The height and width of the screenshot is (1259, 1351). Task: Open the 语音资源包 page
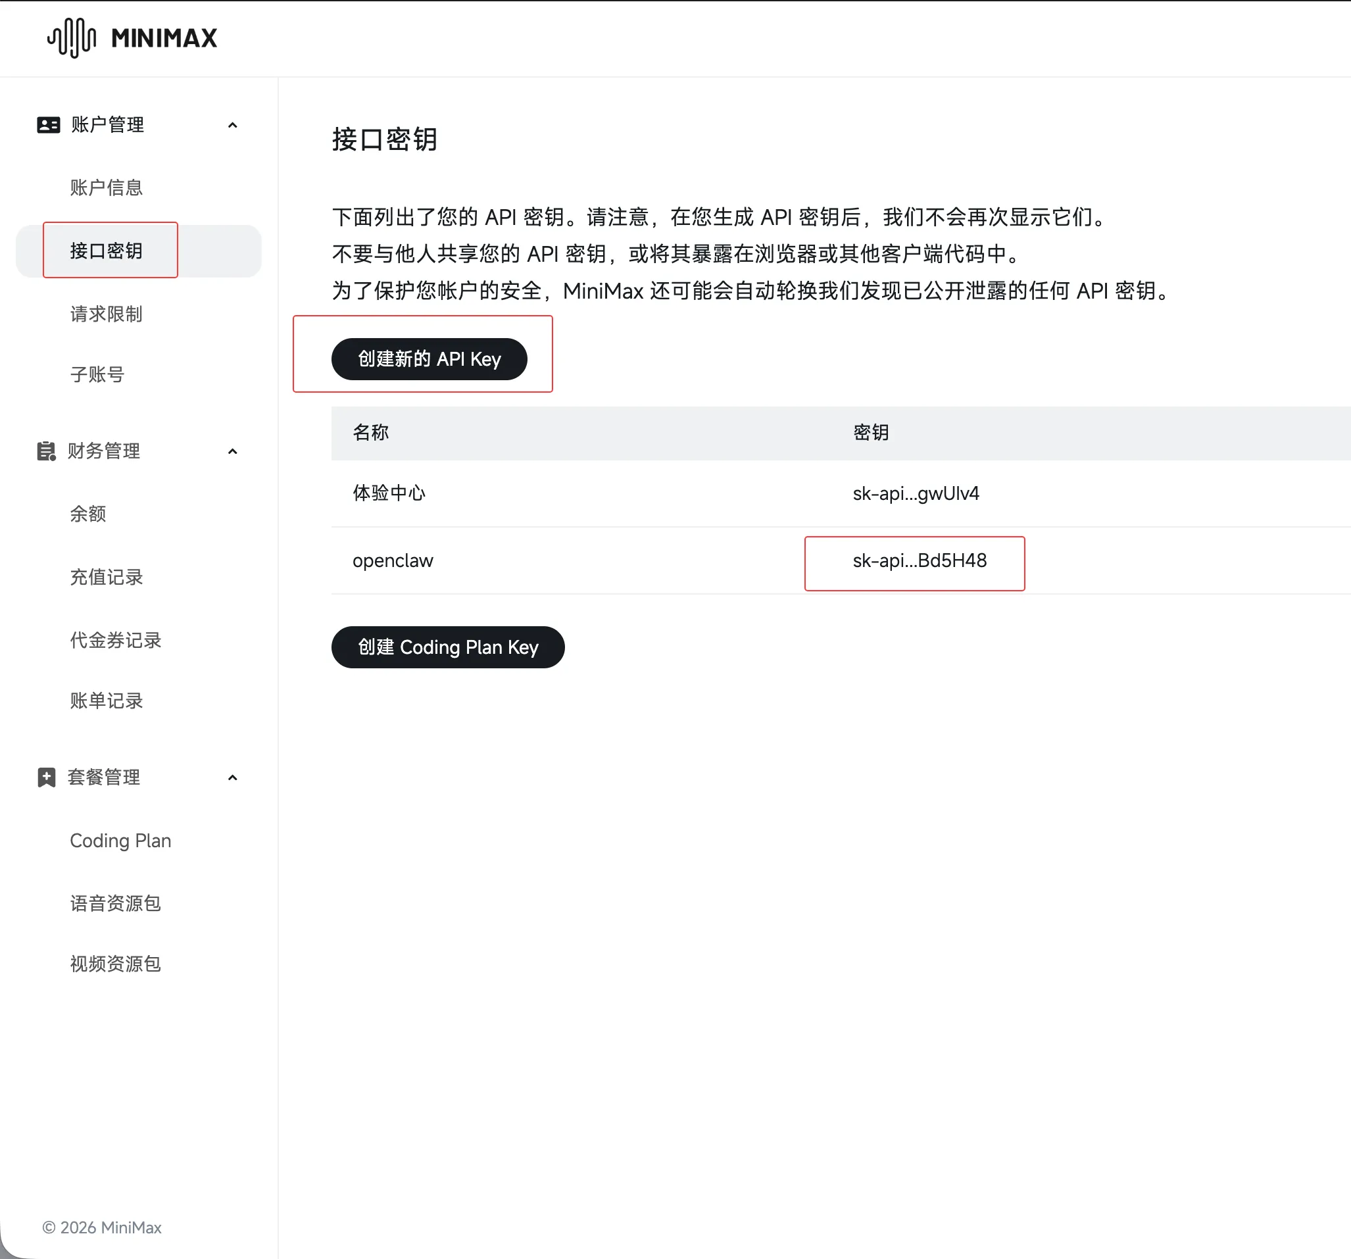(115, 903)
